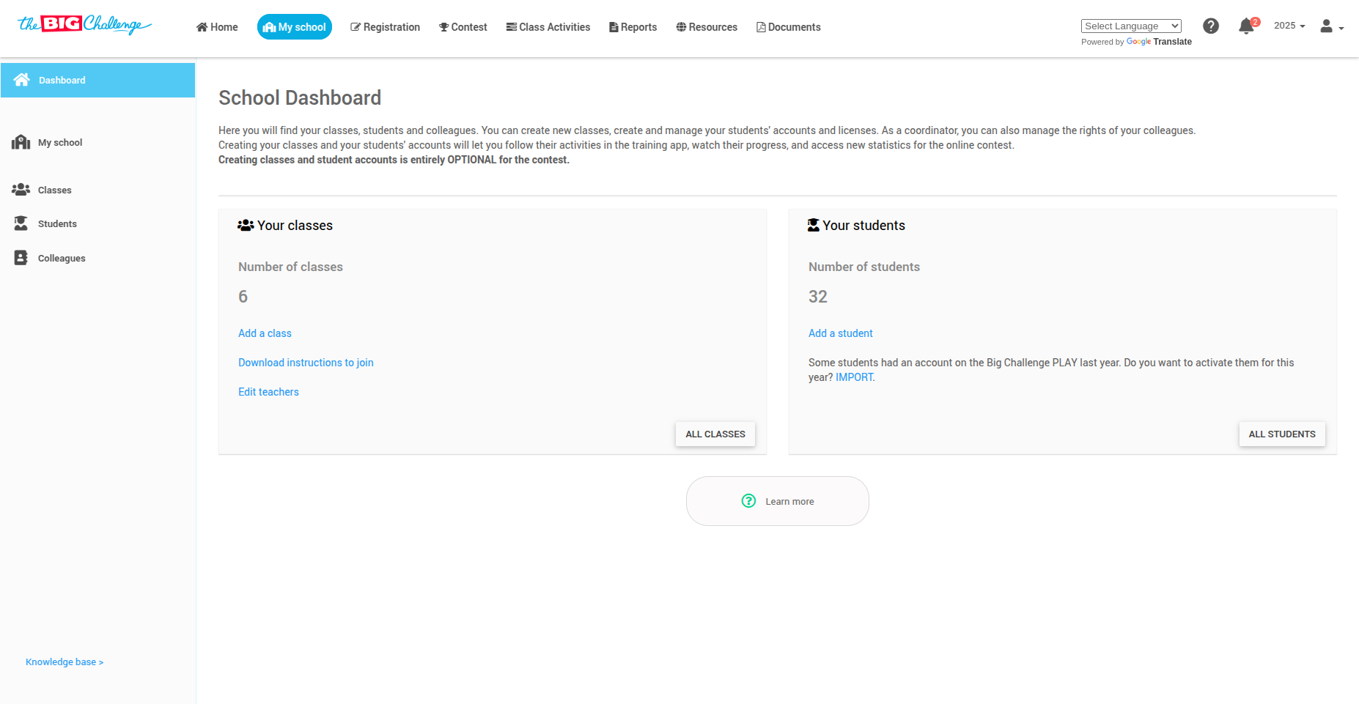Open the Registration menu item

click(x=386, y=27)
